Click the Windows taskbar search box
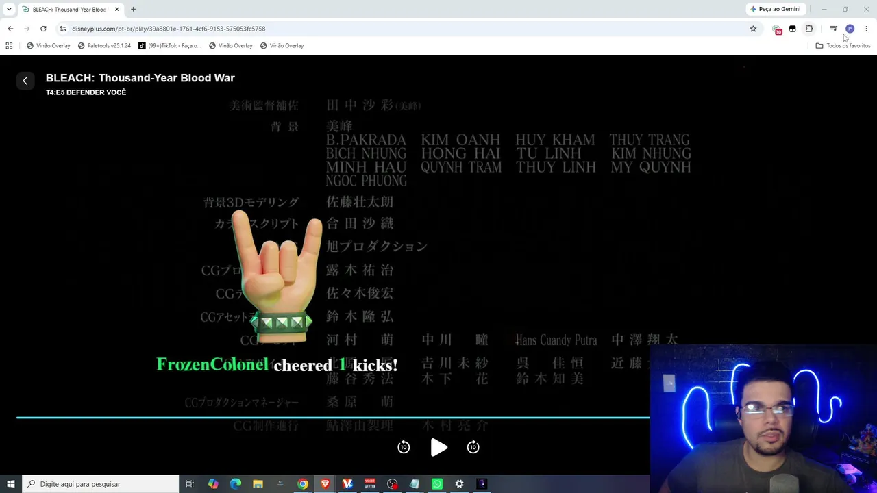The height and width of the screenshot is (493, 877). click(x=101, y=484)
